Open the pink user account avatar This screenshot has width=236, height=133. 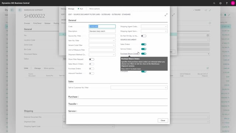click(x=233, y=3)
